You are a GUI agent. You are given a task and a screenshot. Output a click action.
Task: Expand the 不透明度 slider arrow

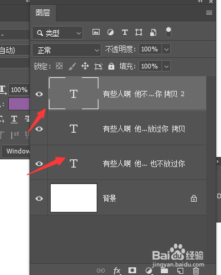[166, 49]
